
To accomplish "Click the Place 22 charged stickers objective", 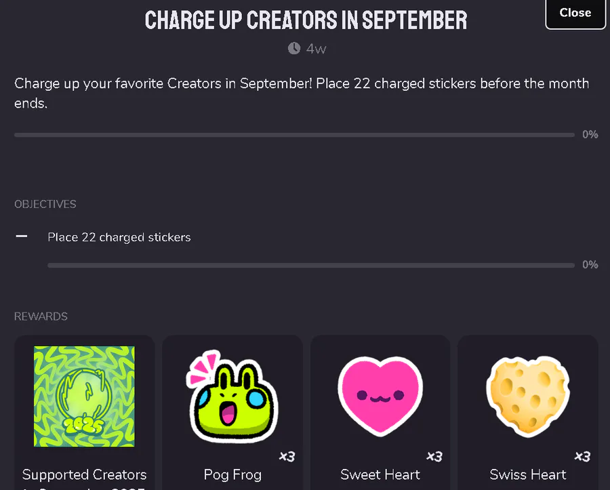I will 119,237.
